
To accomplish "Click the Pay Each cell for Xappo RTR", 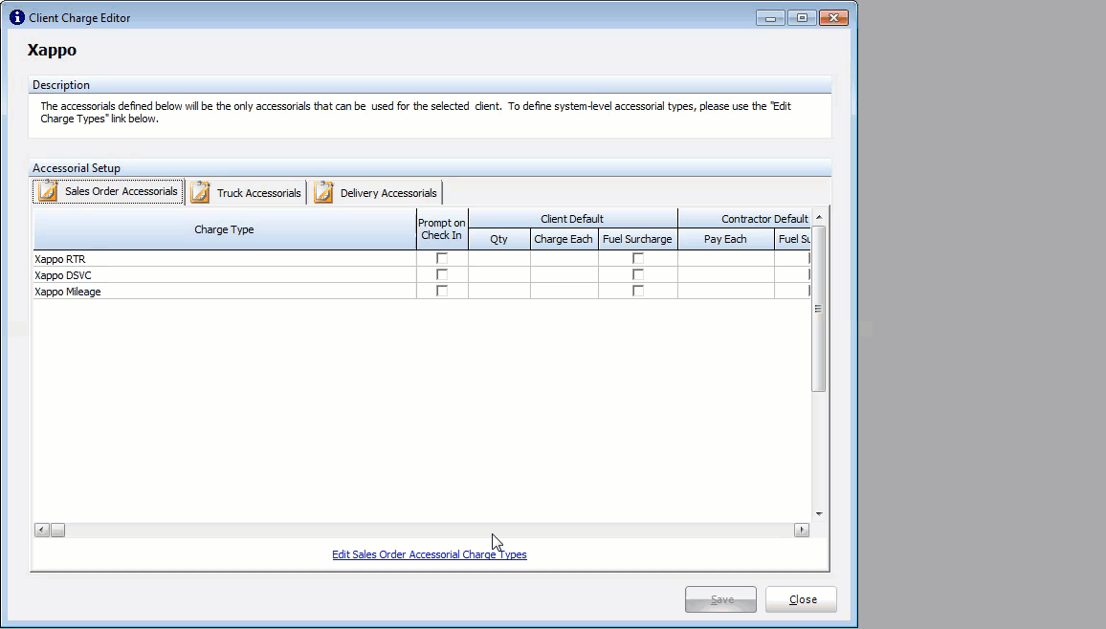I will (x=725, y=258).
